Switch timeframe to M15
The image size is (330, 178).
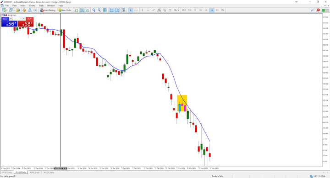tap(184, 10)
